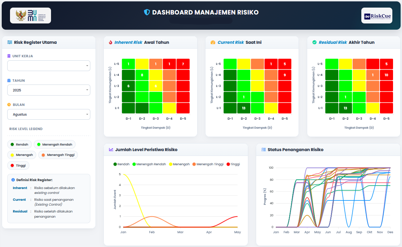Toggle Menengah Tinggi series in chart legend
Viewport: 402px width, 247px height.
(x=208, y=164)
